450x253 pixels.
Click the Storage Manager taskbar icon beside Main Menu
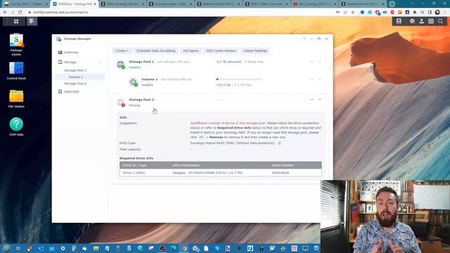[32, 21]
